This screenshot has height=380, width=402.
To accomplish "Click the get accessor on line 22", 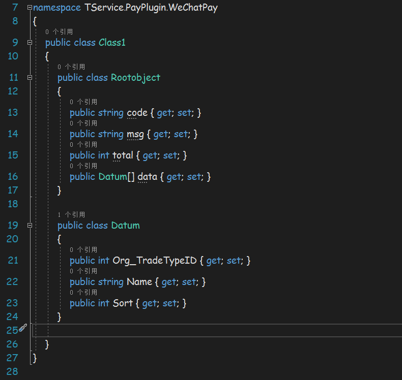I will 169,282.
